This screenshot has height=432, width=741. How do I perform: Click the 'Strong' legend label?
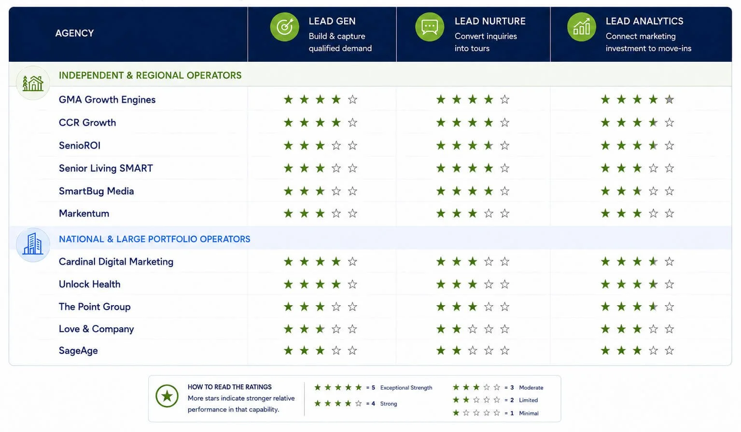coord(389,404)
